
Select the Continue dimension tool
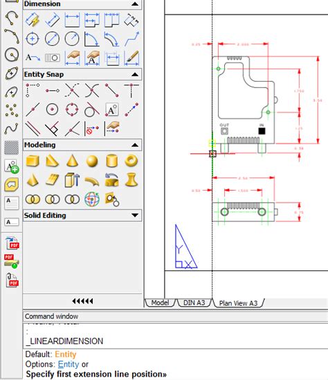coord(111,19)
